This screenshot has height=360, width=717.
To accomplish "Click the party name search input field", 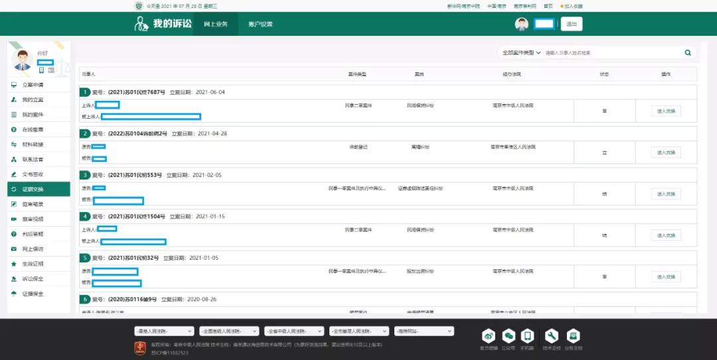I will (613, 52).
